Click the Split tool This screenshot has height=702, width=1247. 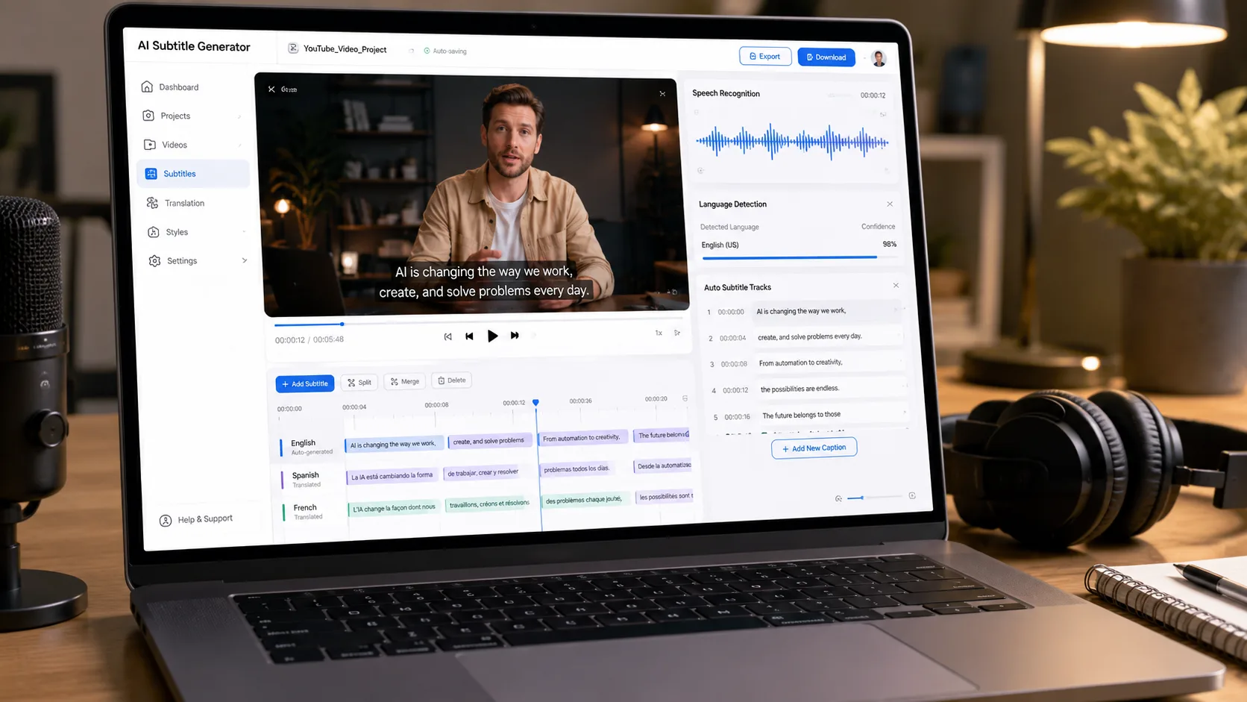(359, 383)
